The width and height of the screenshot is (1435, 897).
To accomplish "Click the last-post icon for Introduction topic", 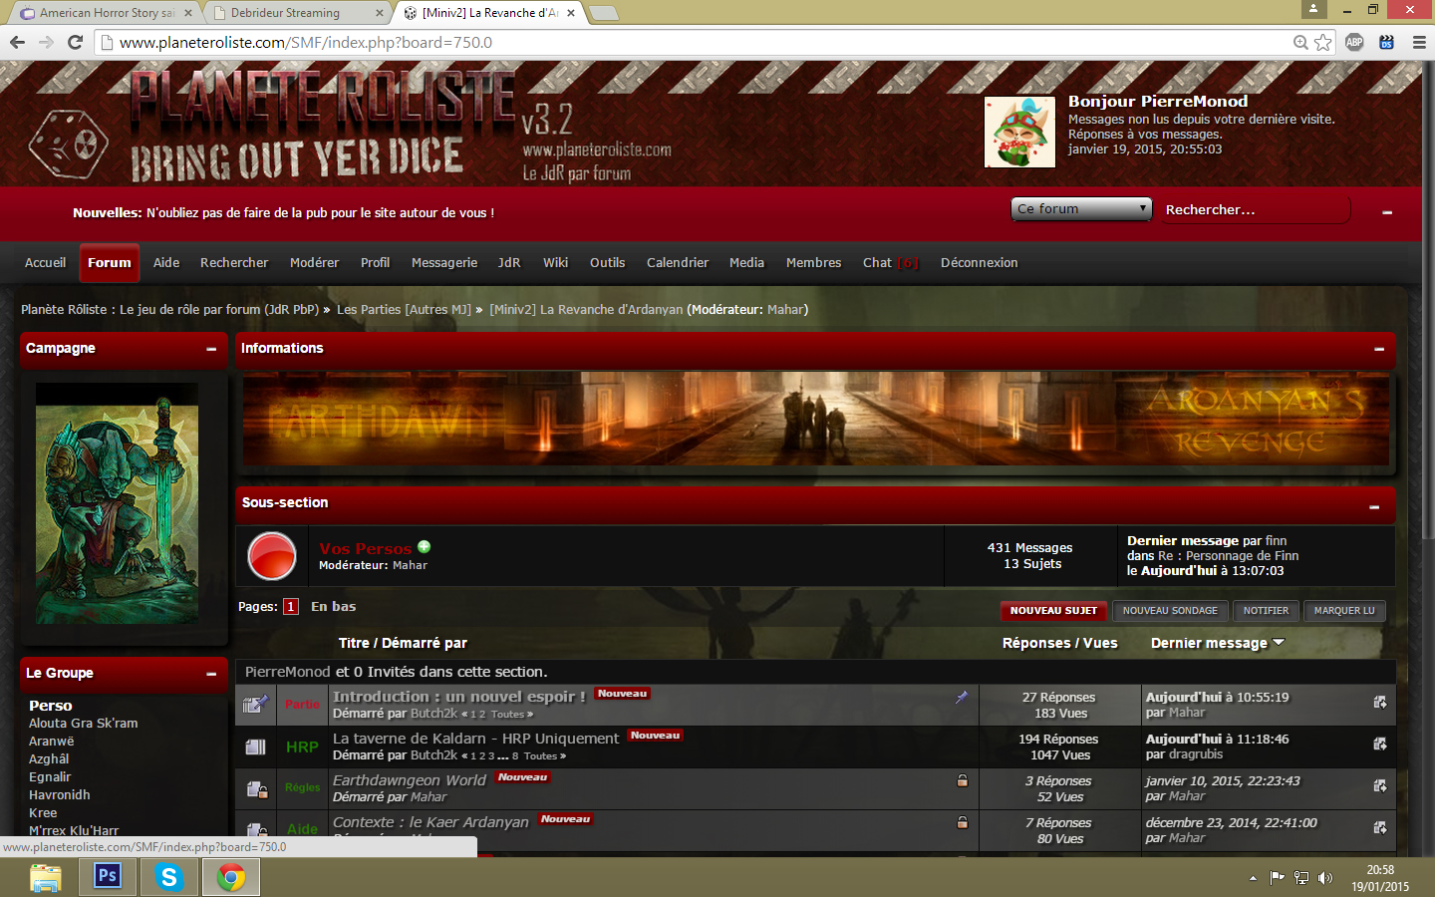I will click(1380, 703).
